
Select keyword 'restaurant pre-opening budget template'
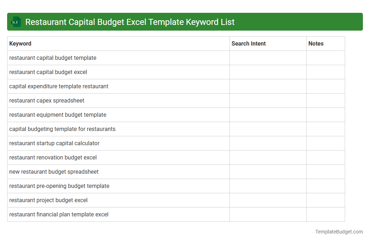click(59, 186)
